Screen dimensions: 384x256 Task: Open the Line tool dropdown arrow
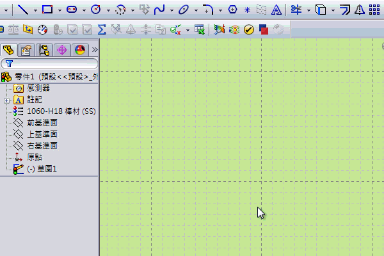[35, 10]
